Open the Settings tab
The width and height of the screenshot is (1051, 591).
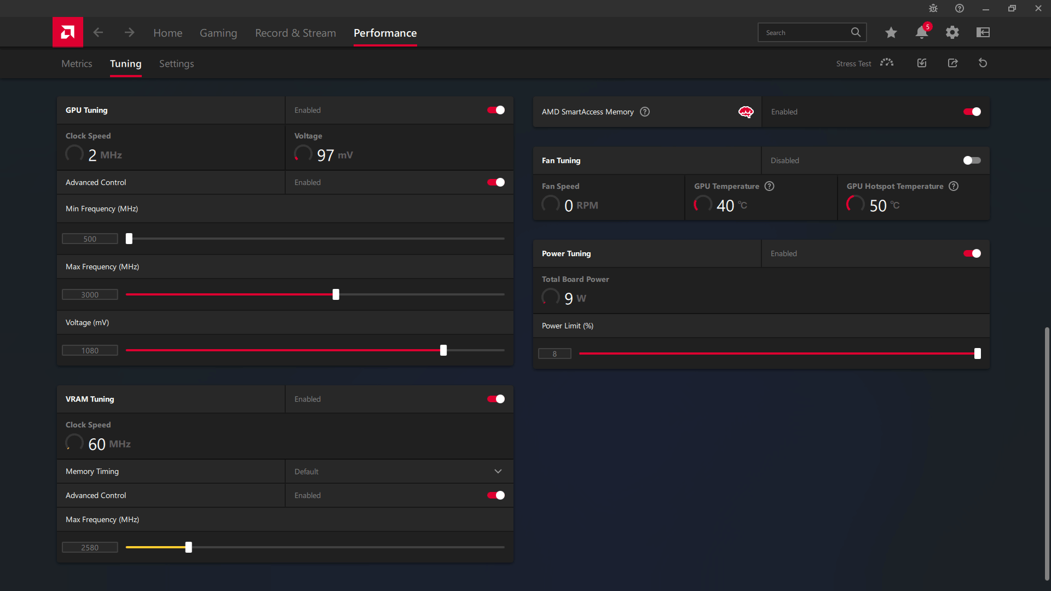(177, 63)
